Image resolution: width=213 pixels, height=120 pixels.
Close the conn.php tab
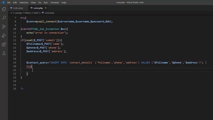tap(46, 8)
